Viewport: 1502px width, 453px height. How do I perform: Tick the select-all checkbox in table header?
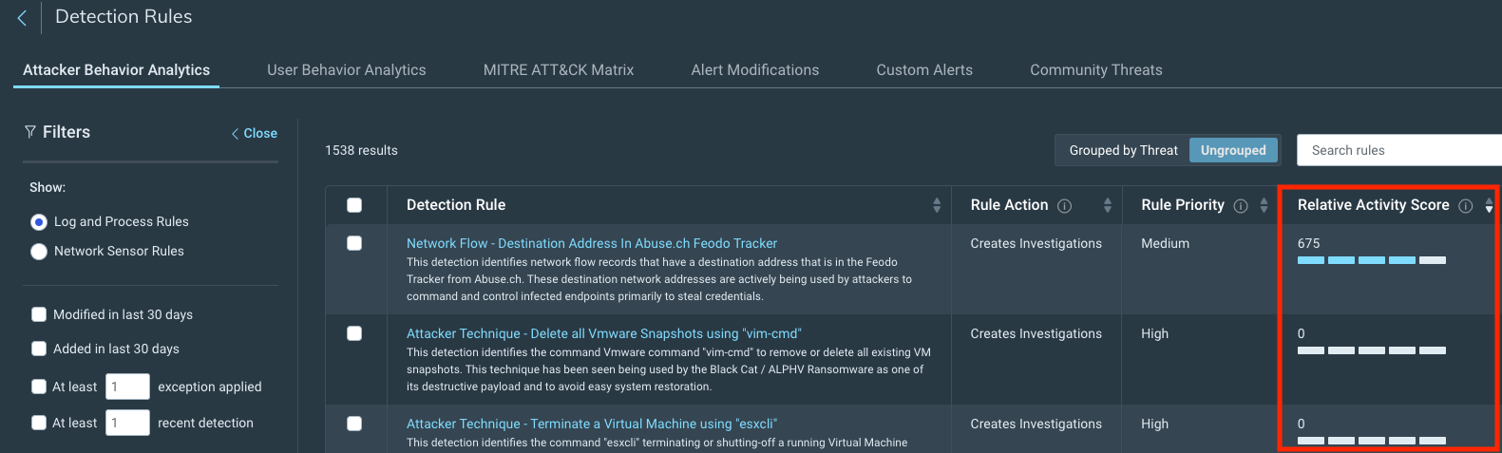pyautogui.click(x=354, y=205)
